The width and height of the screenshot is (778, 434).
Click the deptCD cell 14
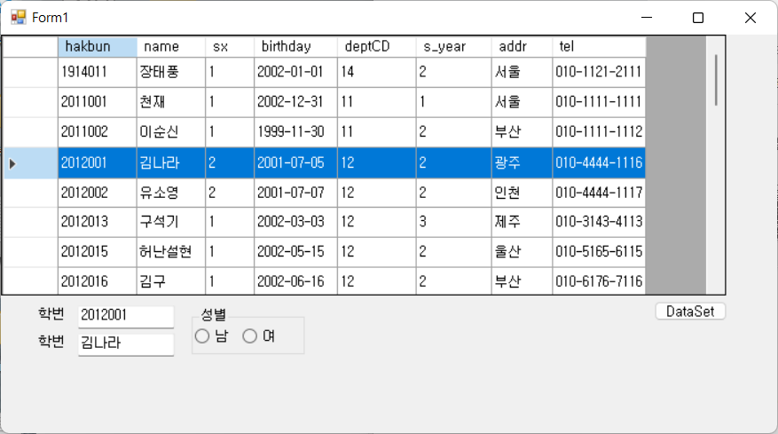click(377, 72)
